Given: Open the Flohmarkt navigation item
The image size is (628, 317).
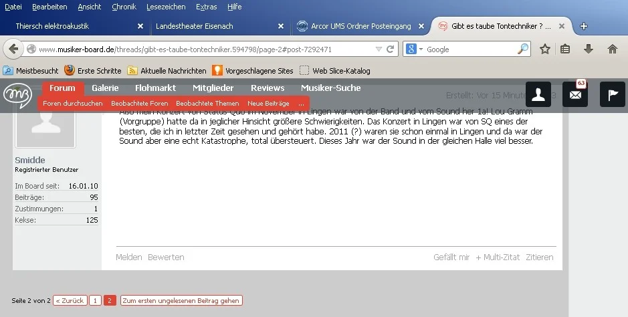Looking at the screenshot, I should pyautogui.click(x=155, y=88).
